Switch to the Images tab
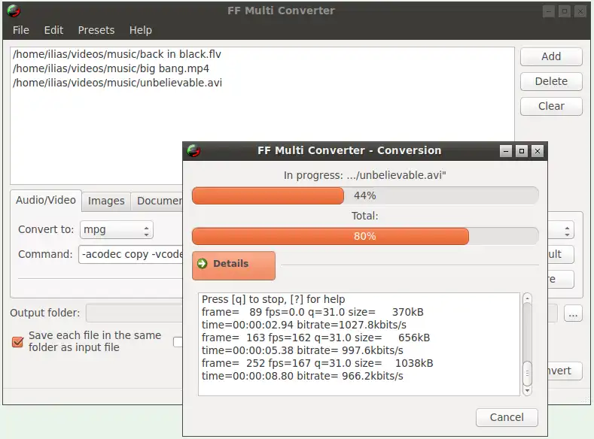594x439 pixels. tap(106, 201)
